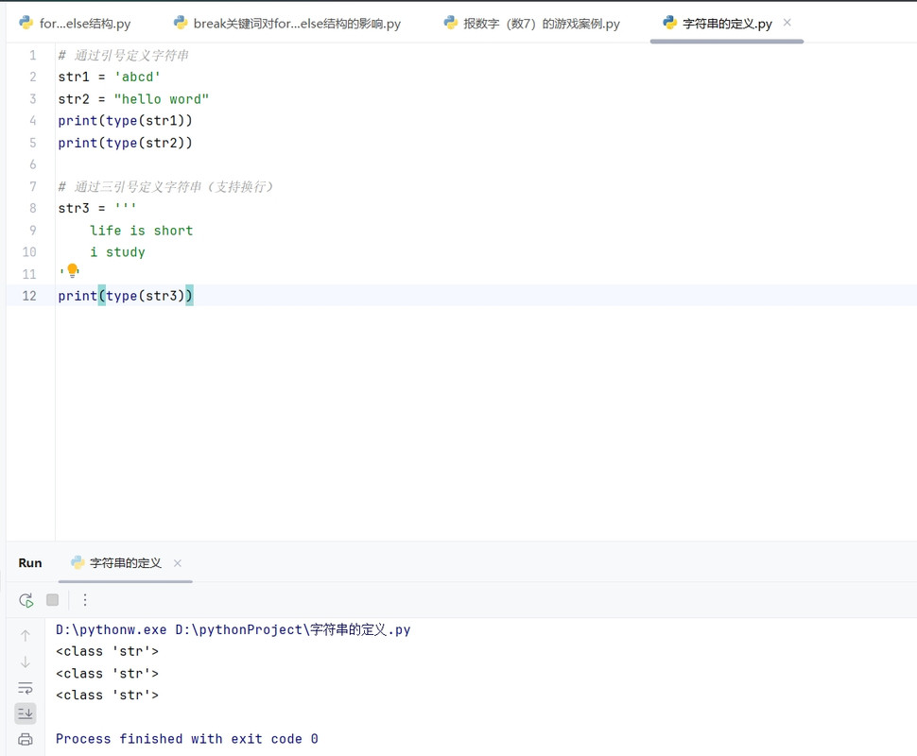Click the string "hello word" on line 3

(162, 99)
